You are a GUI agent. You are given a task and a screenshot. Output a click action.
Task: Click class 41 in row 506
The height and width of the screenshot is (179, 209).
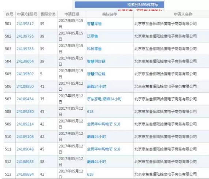coord(42,86)
